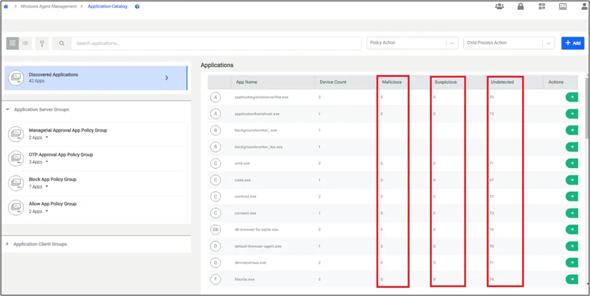Expand OTP Approval group's 3 Apps caret

tap(46, 162)
